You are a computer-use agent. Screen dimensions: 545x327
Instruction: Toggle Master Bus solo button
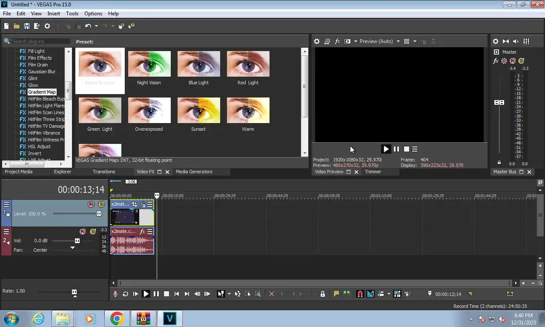pyautogui.click(x=521, y=61)
